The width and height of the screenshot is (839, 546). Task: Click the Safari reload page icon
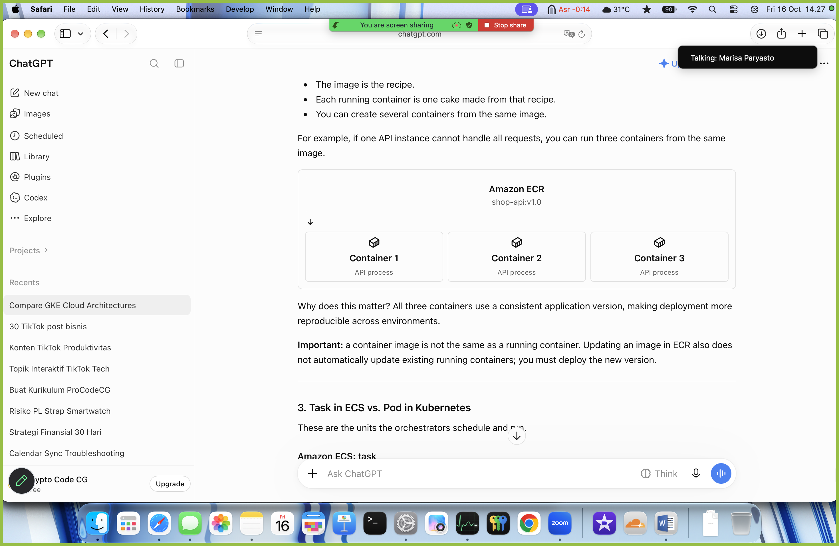point(582,34)
